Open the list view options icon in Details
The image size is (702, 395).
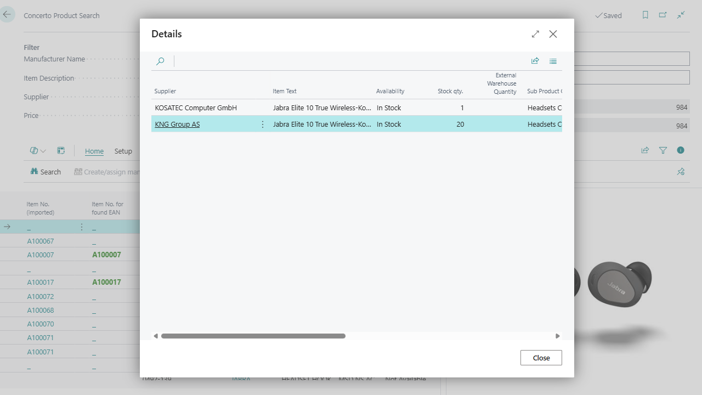553,61
